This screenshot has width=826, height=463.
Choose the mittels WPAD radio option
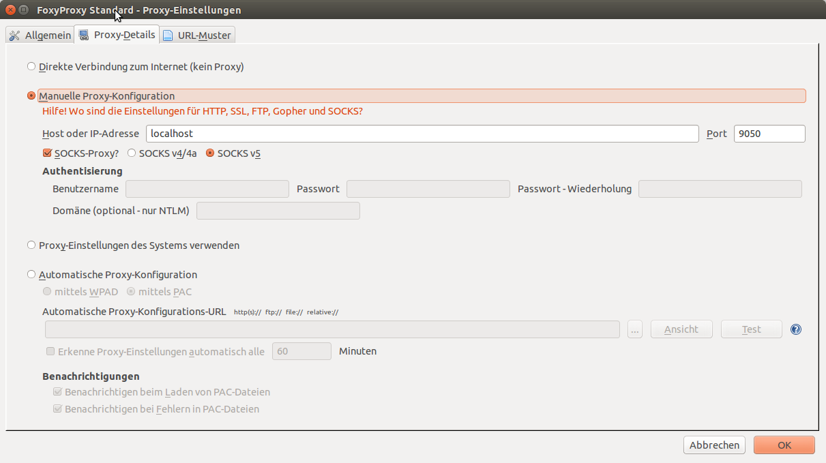47,292
